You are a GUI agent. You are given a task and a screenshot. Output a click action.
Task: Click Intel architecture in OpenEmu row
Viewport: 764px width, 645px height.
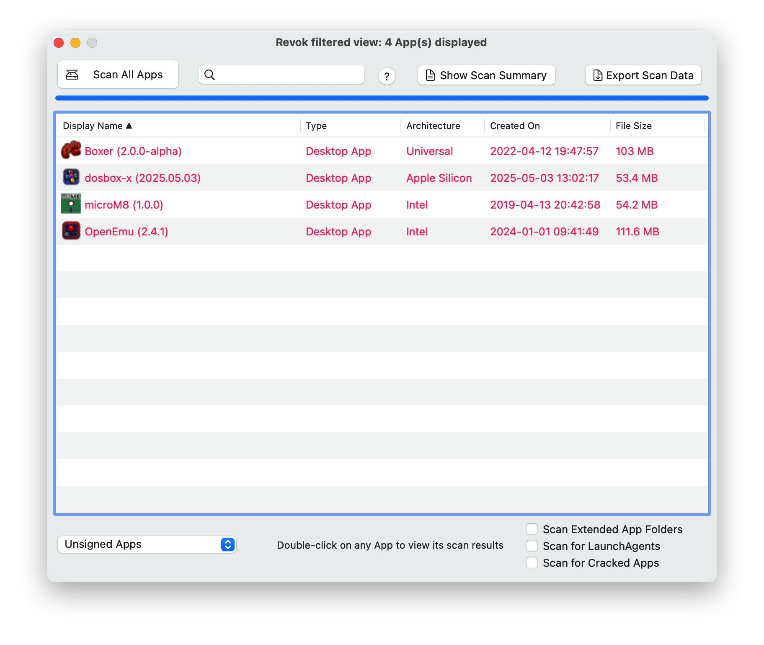tap(417, 232)
